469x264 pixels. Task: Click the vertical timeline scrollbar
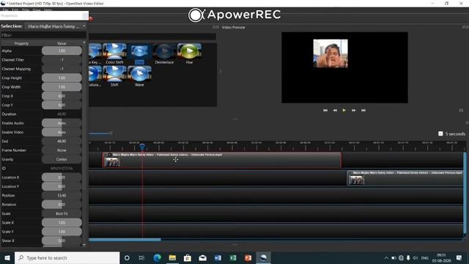[465, 193]
